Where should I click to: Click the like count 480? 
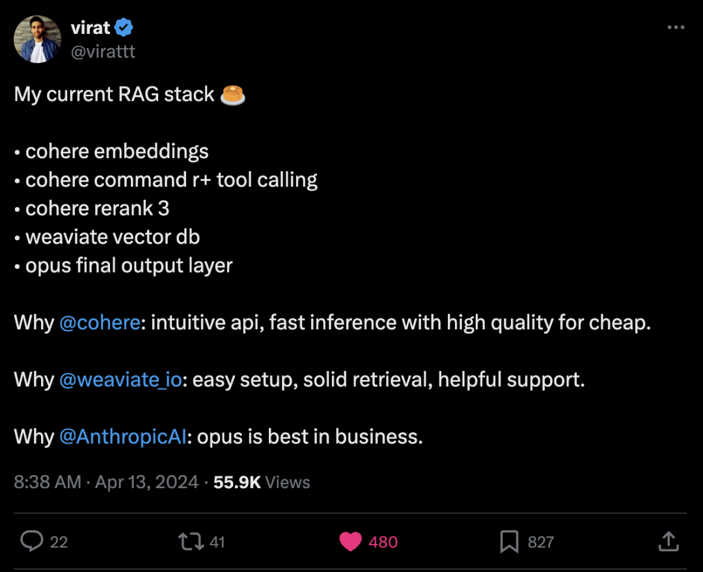point(383,543)
